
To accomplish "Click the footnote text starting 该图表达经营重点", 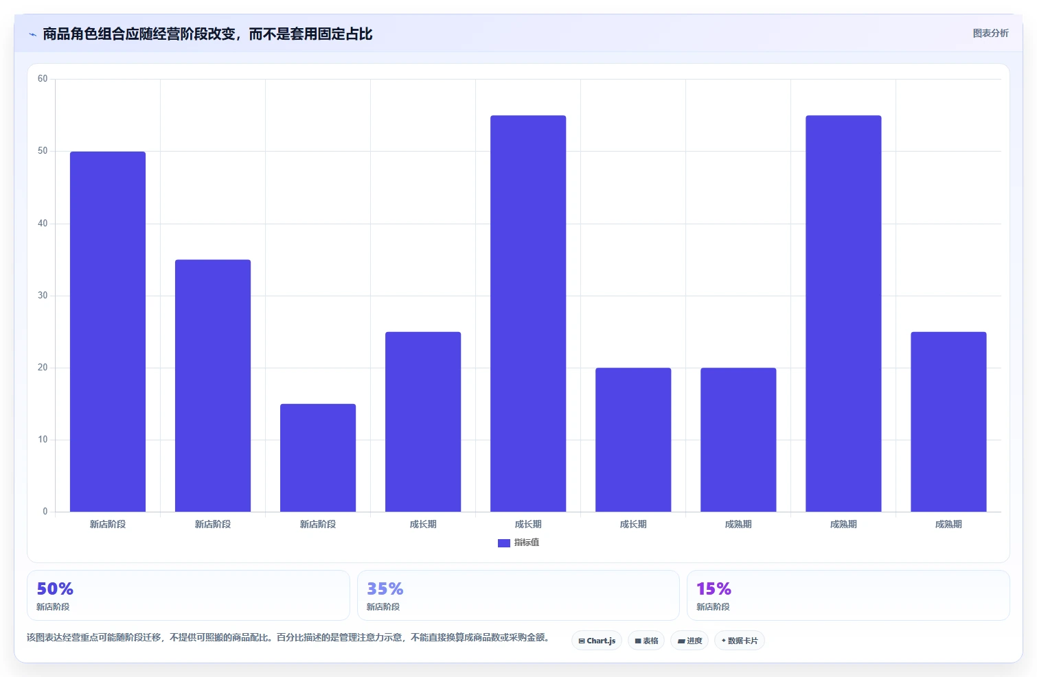I will (x=288, y=637).
